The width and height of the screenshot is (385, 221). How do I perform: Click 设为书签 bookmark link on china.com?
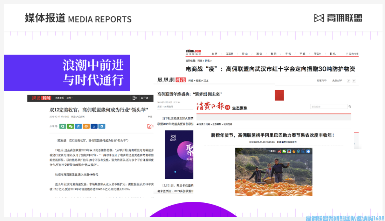coord(352,54)
